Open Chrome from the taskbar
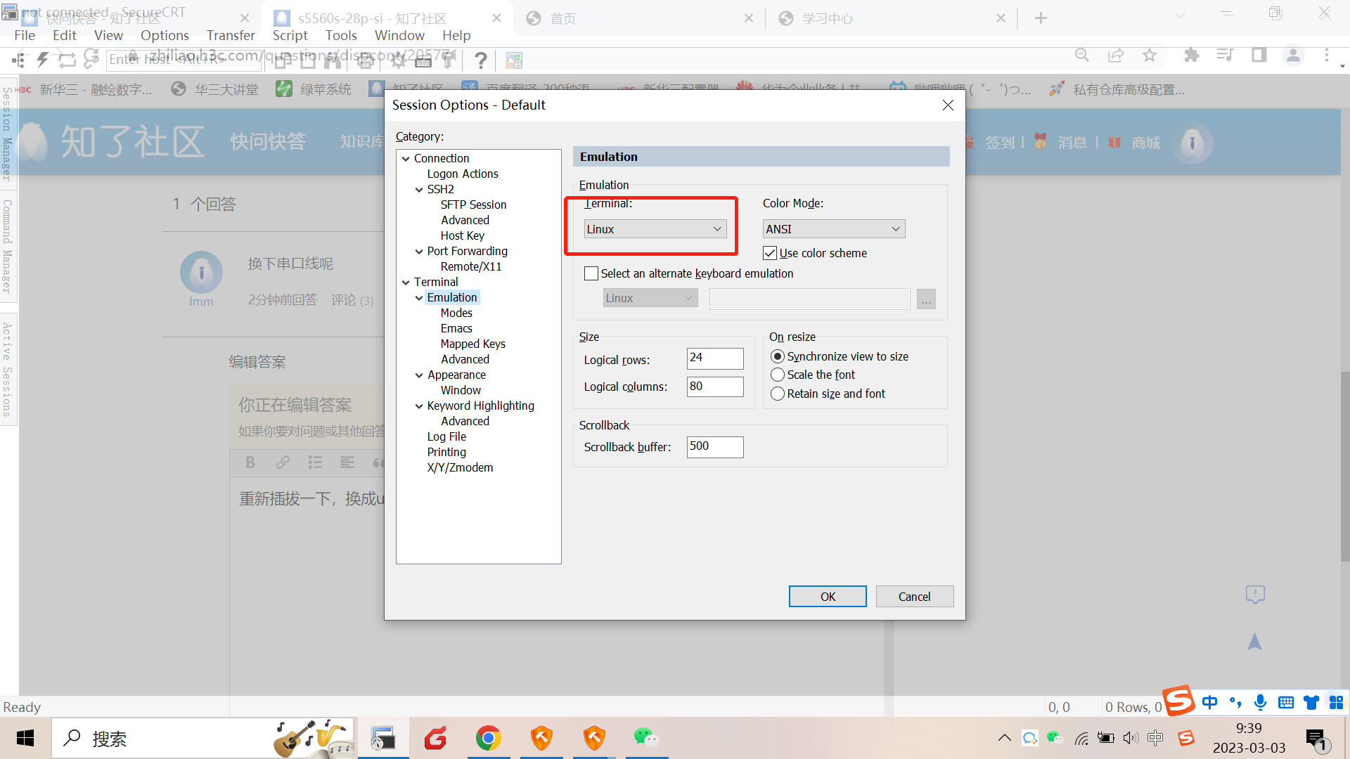Screen dimensions: 1350x759 (x=488, y=738)
